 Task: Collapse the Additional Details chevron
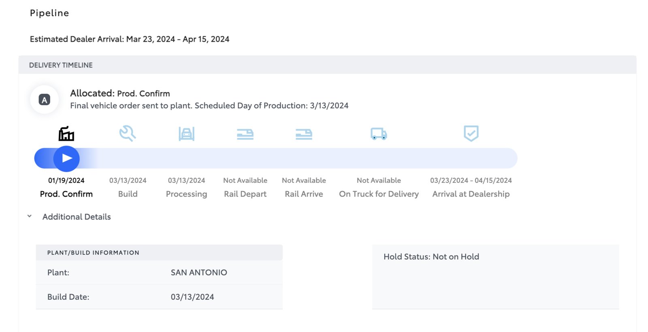[x=30, y=216]
